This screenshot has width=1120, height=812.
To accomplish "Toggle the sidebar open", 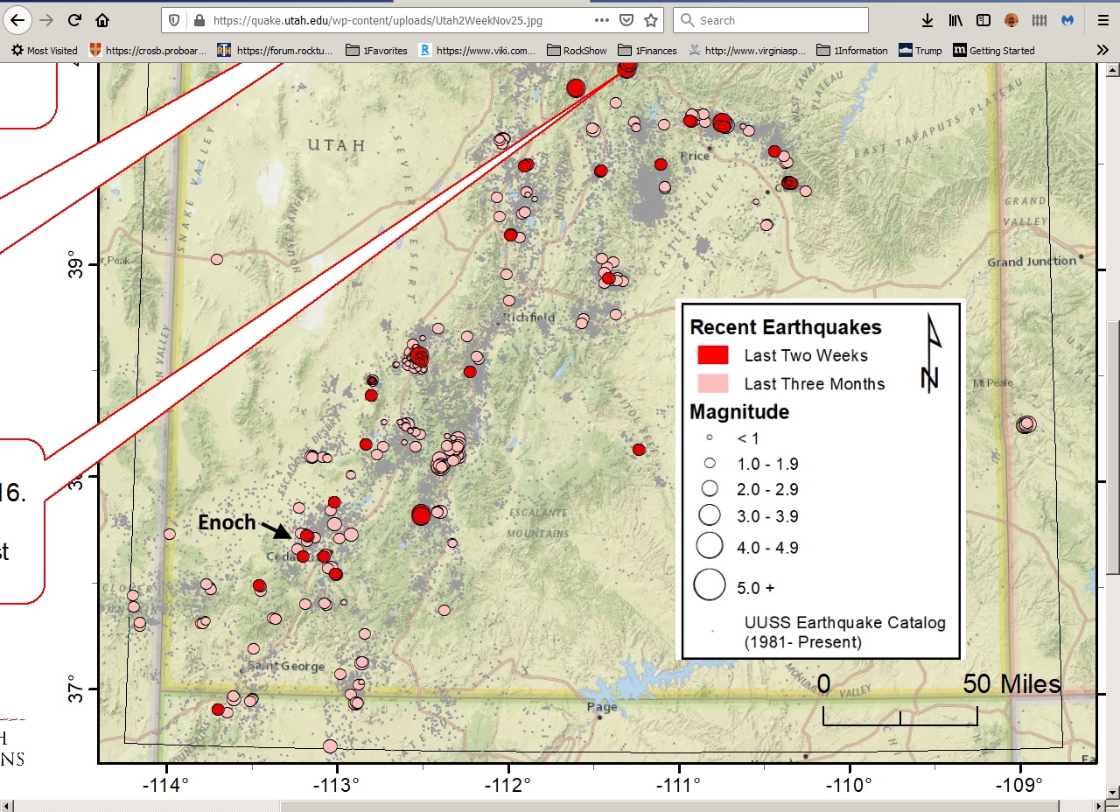I will (983, 19).
